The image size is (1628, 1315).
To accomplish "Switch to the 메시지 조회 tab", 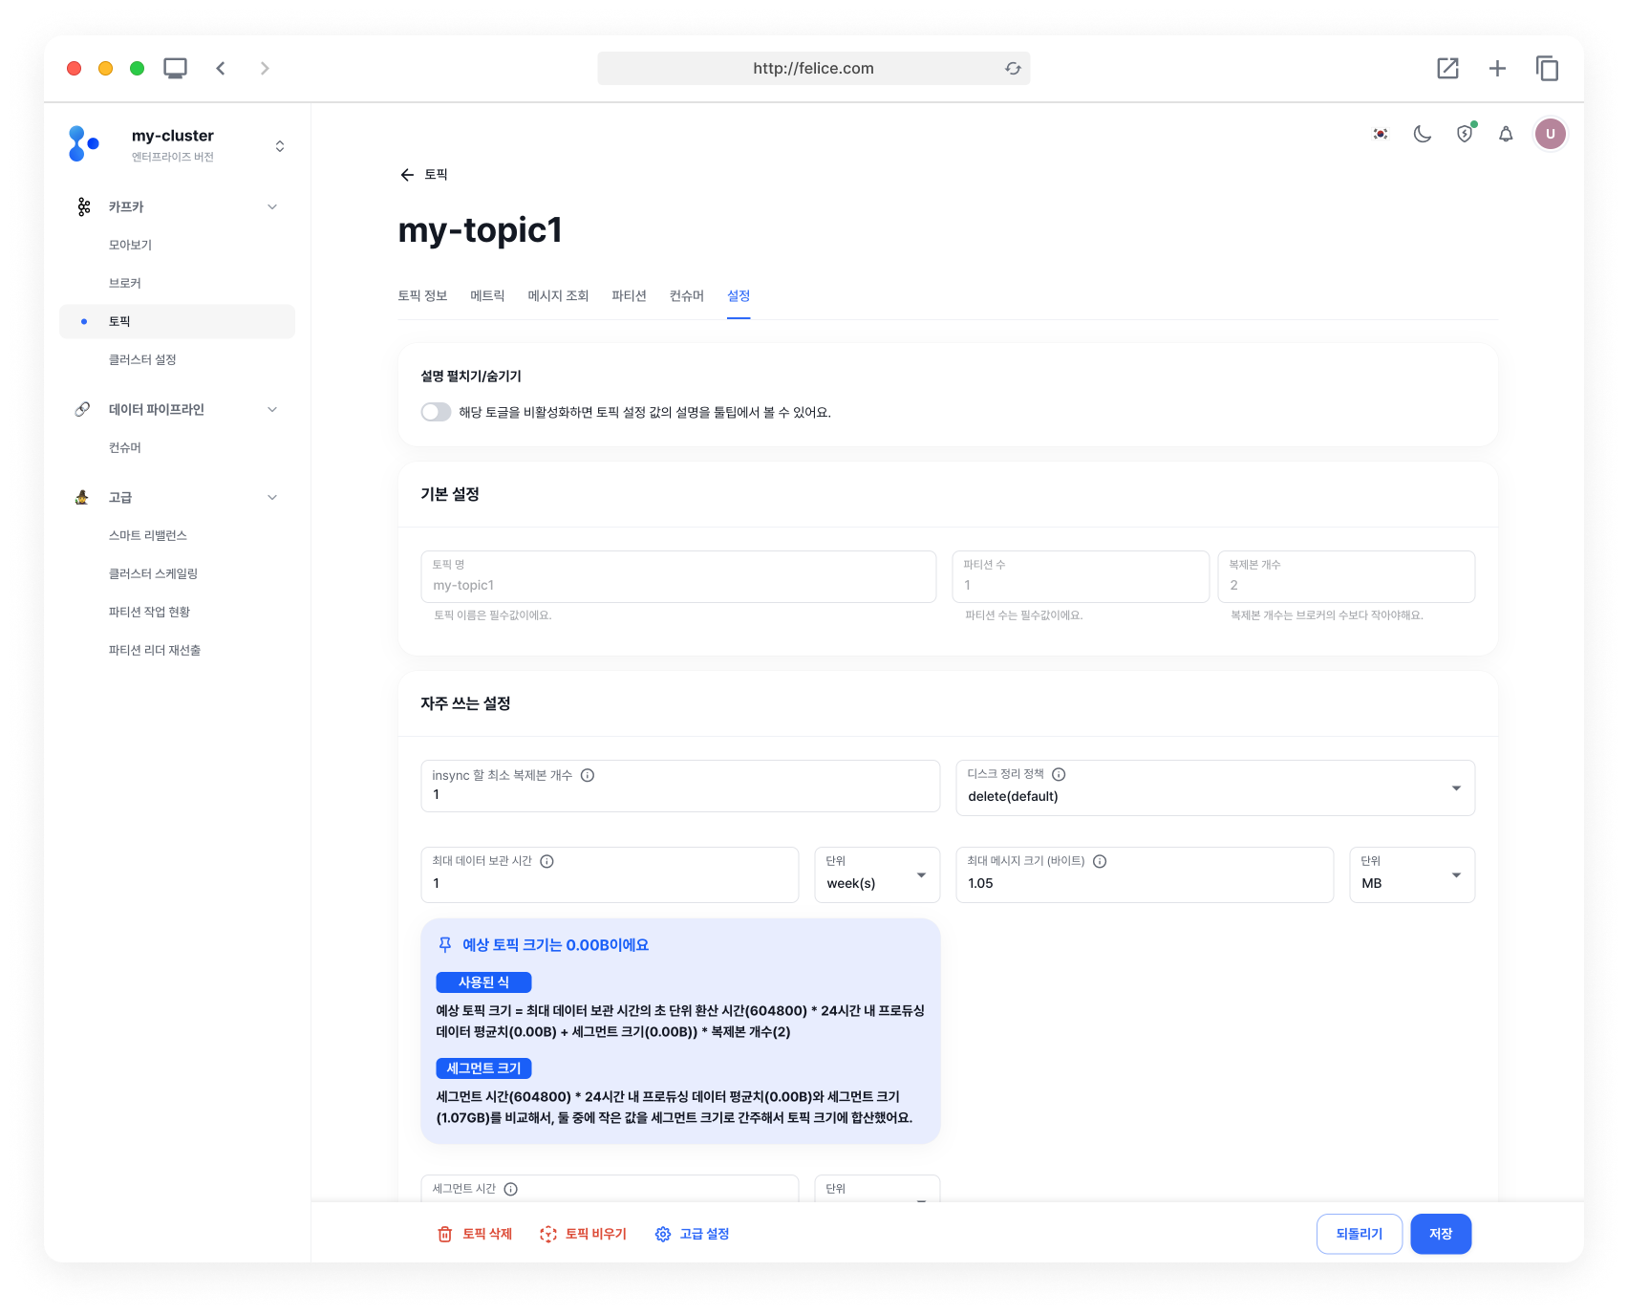I will coord(558,296).
